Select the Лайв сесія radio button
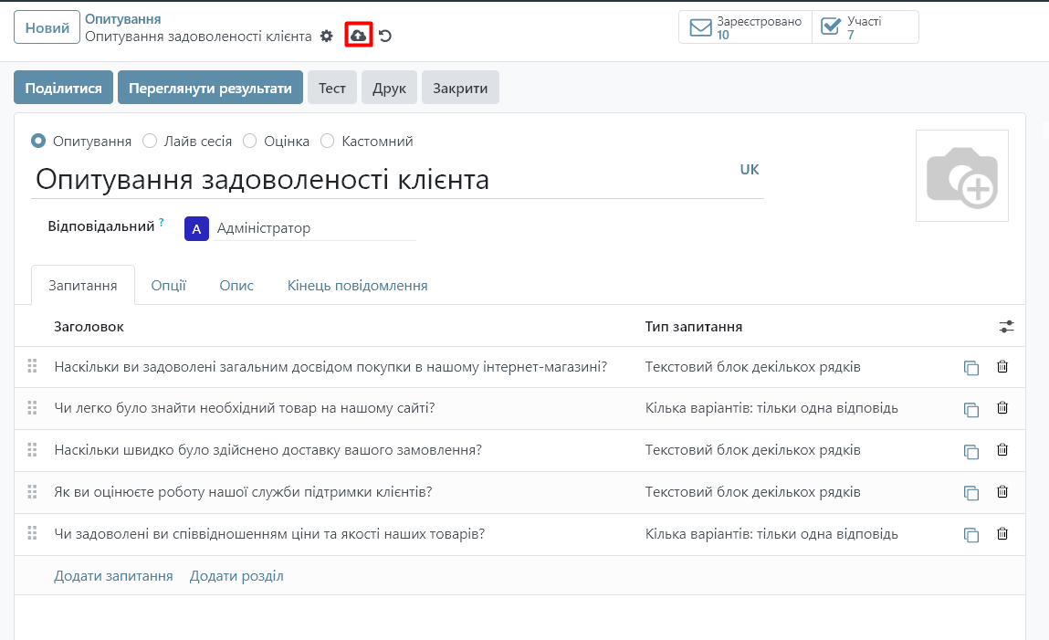Screen dimensions: 1049x640 pos(151,142)
